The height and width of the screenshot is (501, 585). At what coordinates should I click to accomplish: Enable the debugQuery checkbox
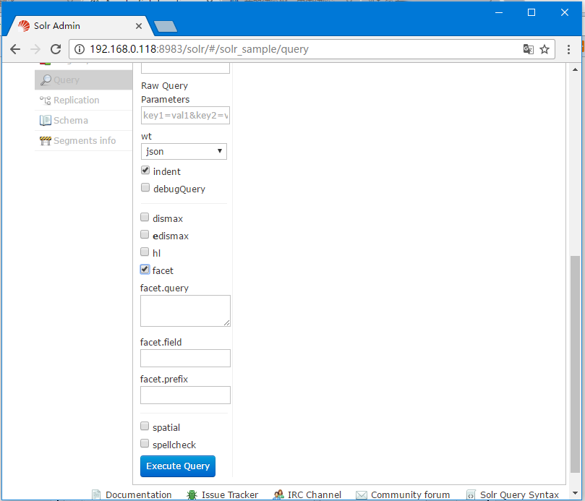coord(145,188)
